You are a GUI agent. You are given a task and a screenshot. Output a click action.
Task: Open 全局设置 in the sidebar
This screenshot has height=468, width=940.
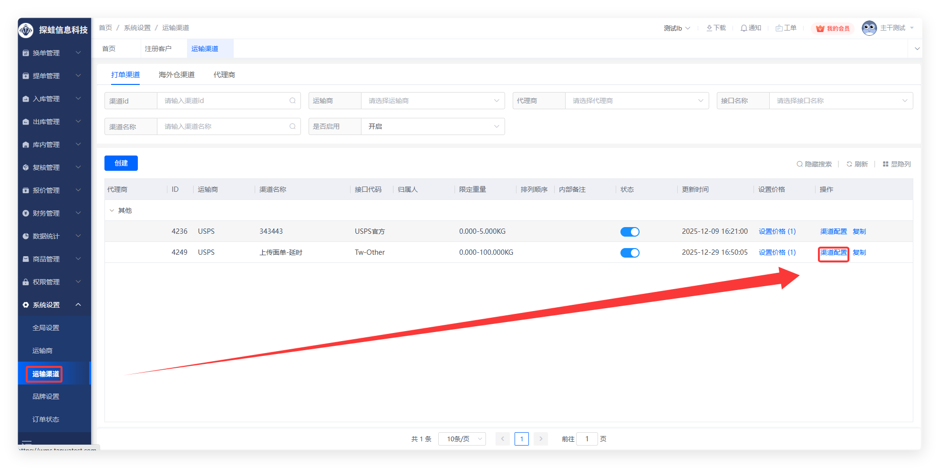tap(46, 328)
